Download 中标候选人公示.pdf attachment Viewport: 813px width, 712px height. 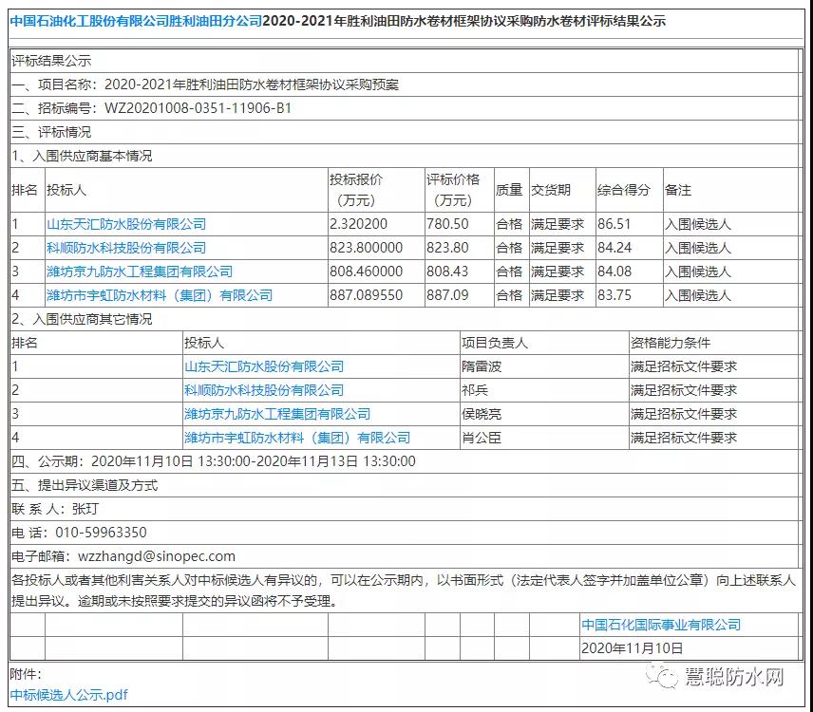click(68, 695)
